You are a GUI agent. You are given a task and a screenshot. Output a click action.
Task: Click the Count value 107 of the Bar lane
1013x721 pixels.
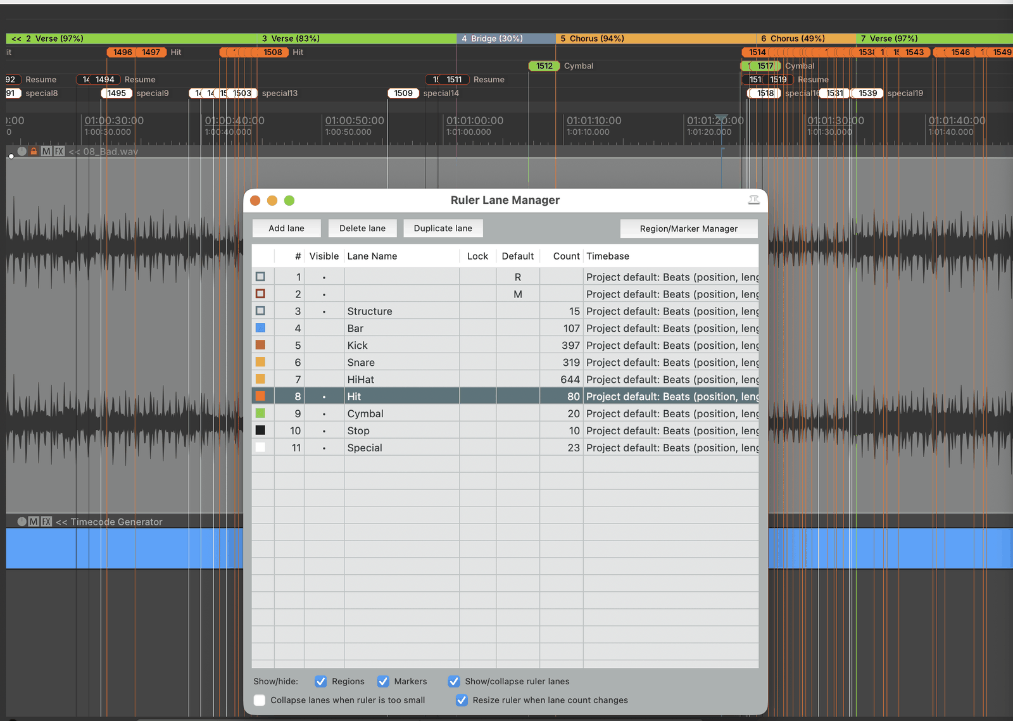point(572,329)
